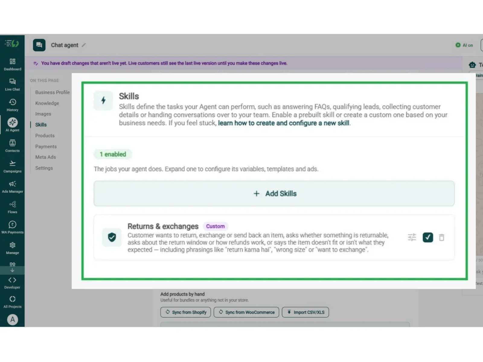Go to the Products page section

45,136
